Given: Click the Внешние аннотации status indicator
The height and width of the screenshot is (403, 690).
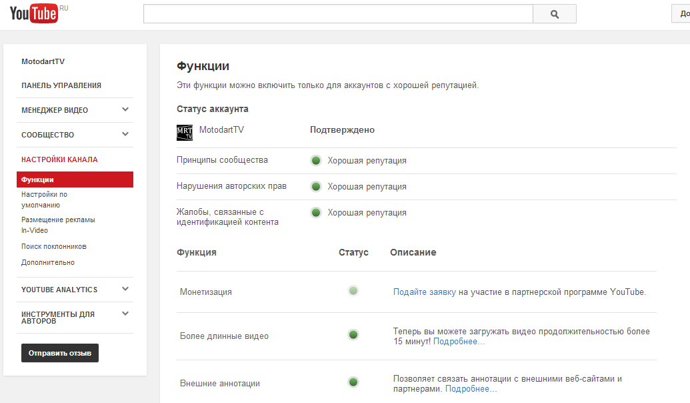Looking at the screenshot, I should pos(353,382).
